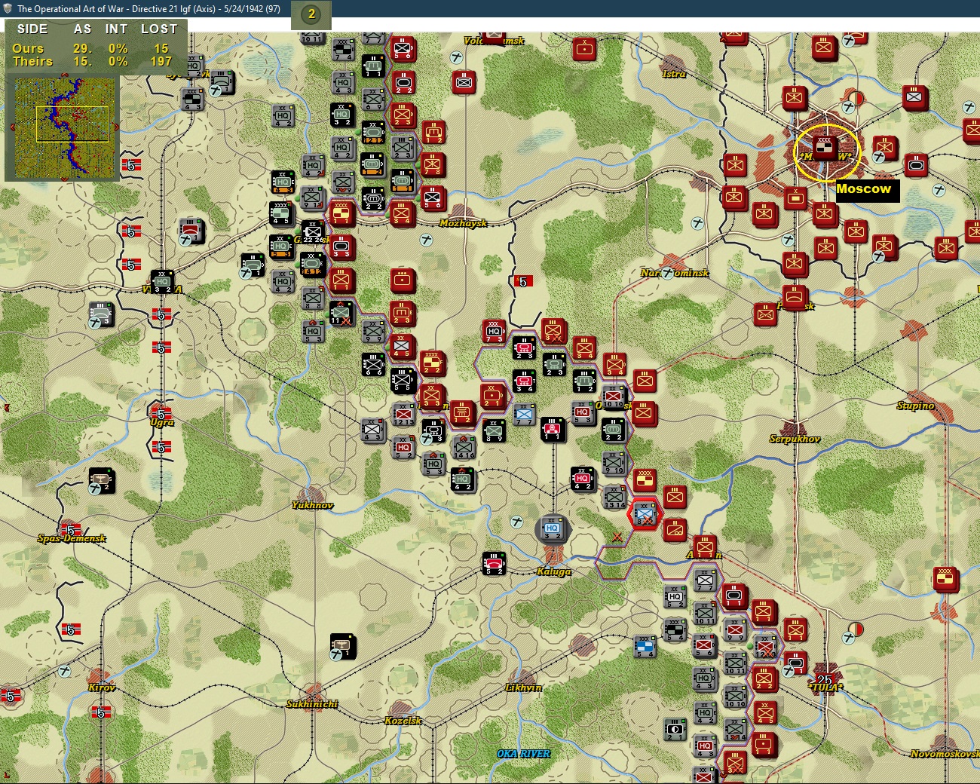Click the German flag objective at Kirov

[x=100, y=712]
